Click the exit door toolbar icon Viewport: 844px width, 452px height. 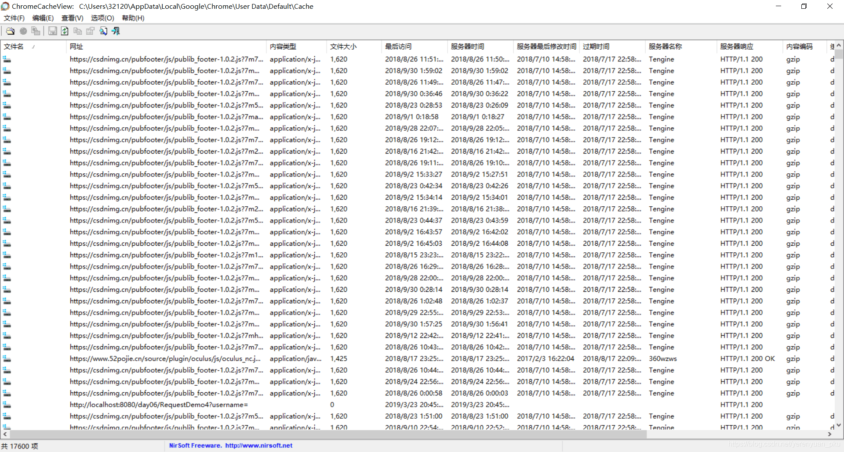click(x=116, y=31)
